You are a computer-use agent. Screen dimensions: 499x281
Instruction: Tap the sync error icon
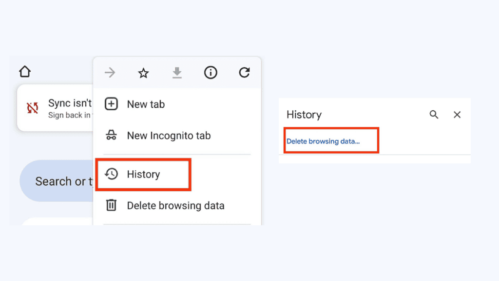33,108
